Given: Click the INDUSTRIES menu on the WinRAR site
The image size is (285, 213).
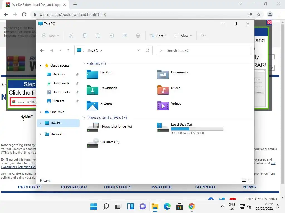Looking at the screenshot, I should coord(118,187).
